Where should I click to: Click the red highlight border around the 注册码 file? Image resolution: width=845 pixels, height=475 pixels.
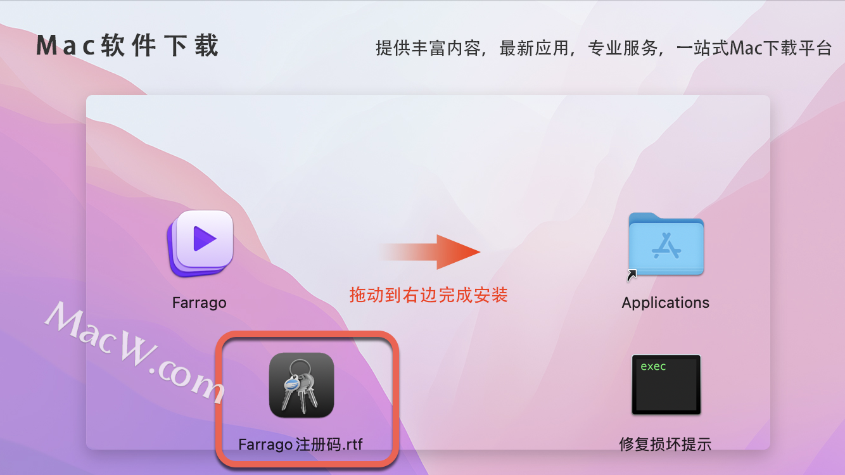(x=308, y=333)
